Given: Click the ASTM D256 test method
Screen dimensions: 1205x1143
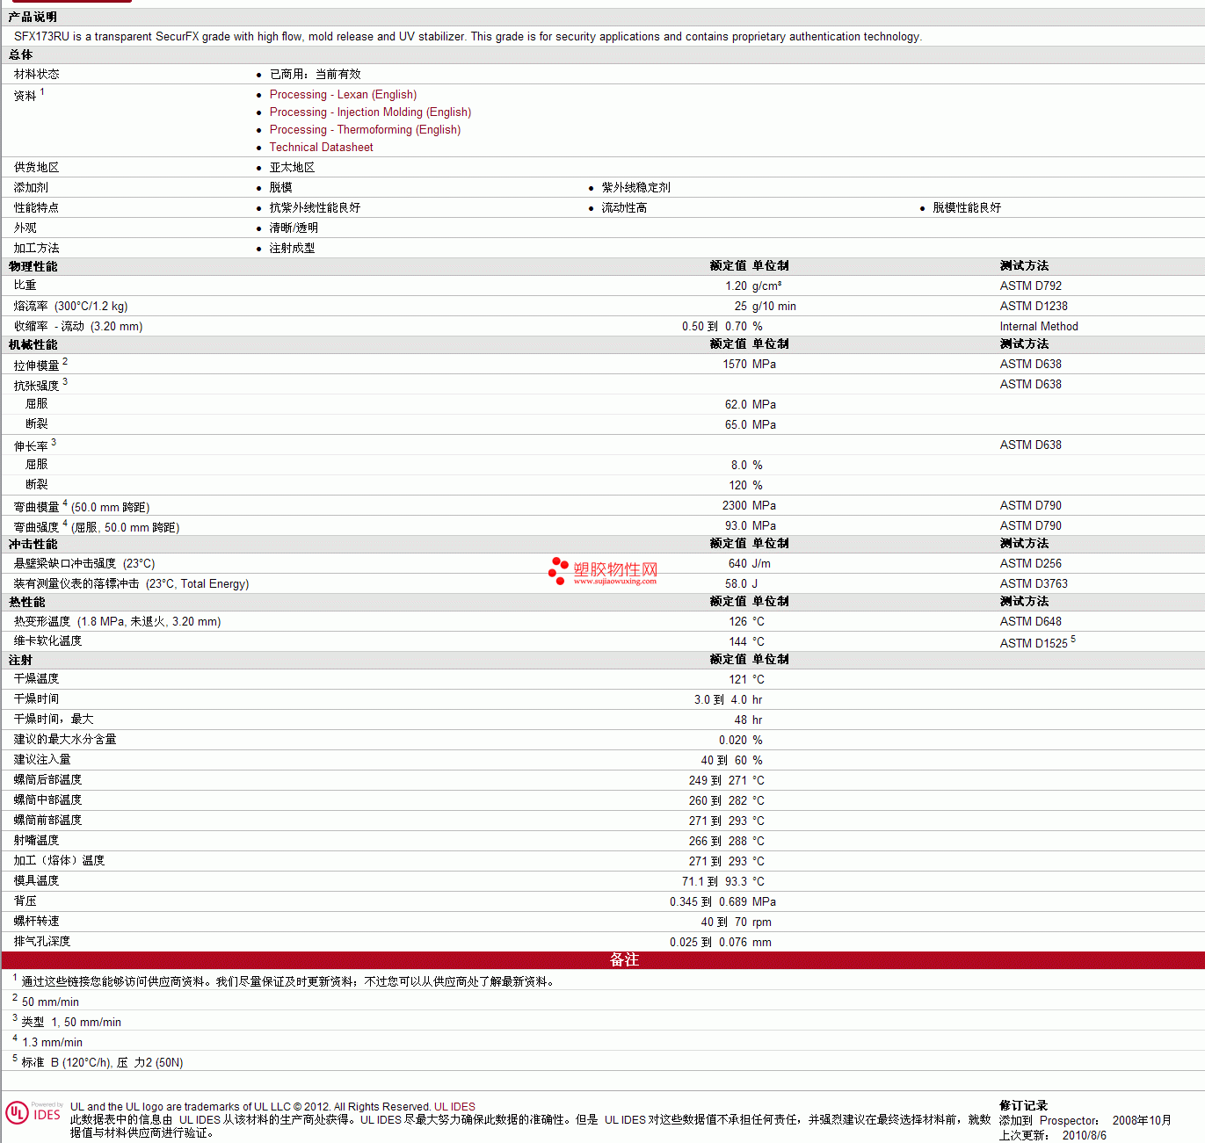Looking at the screenshot, I should click(1031, 564).
